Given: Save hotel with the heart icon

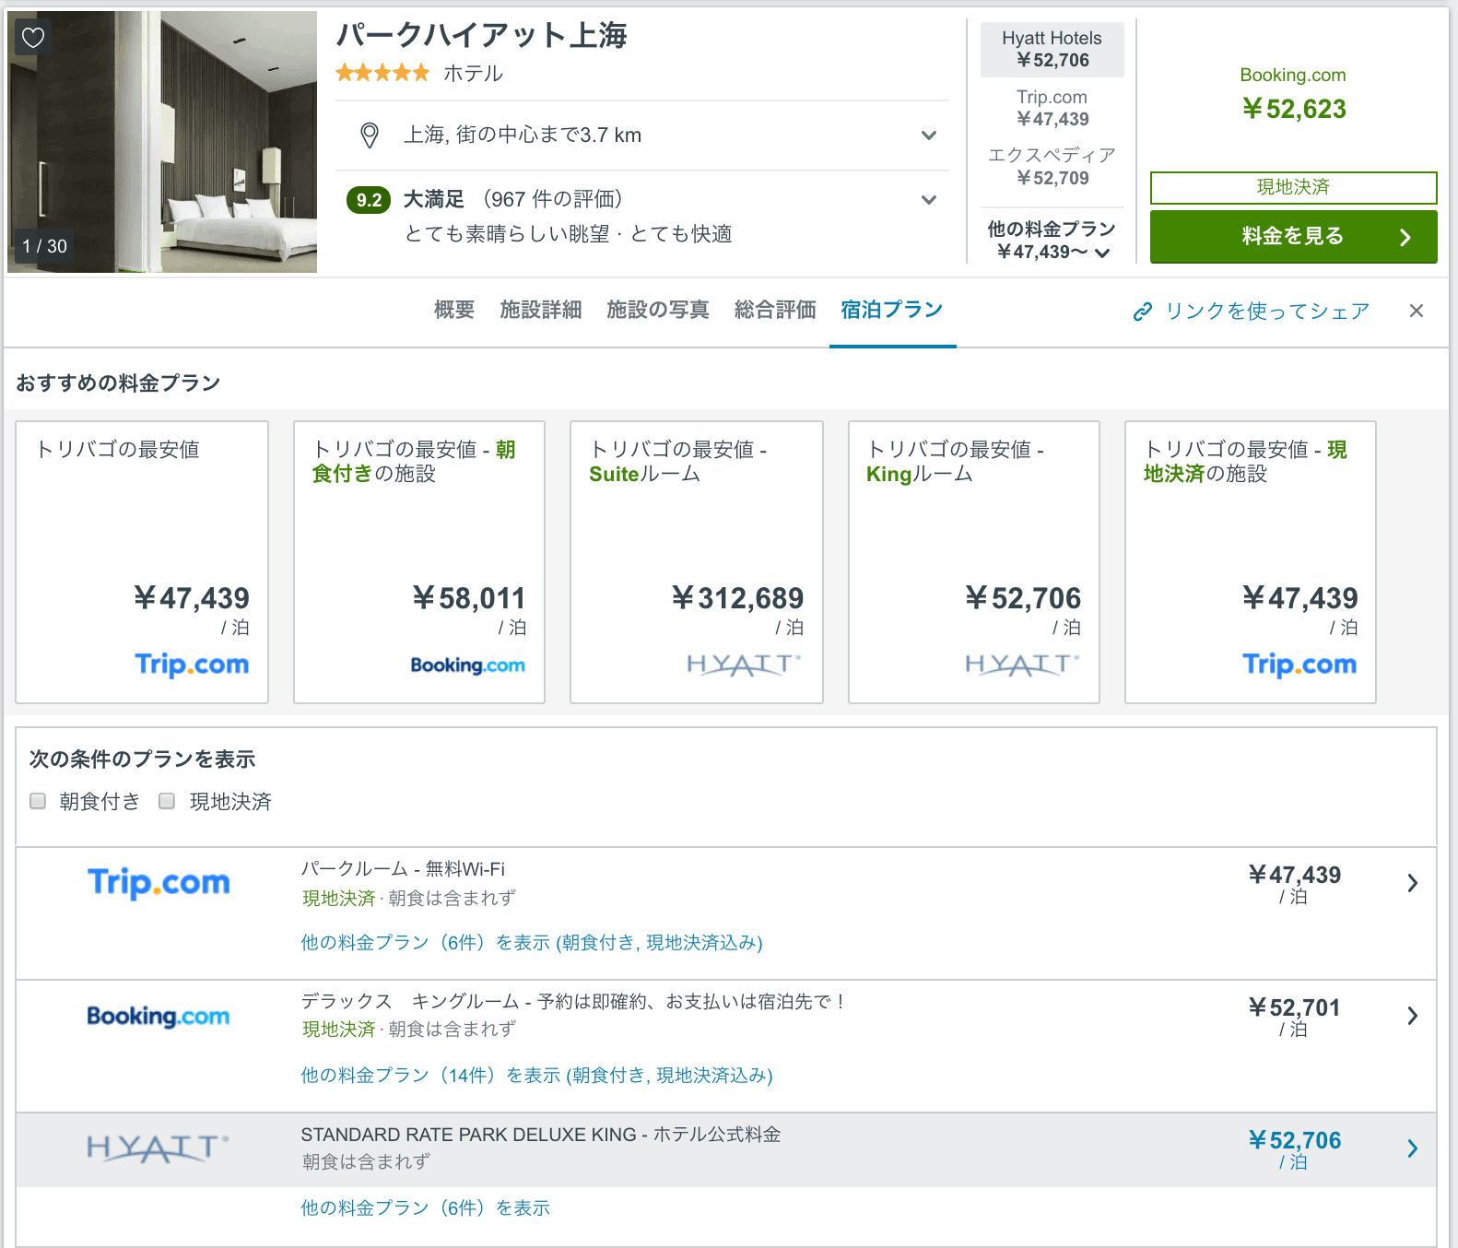Looking at the screenshot, I should coord(33,38).
